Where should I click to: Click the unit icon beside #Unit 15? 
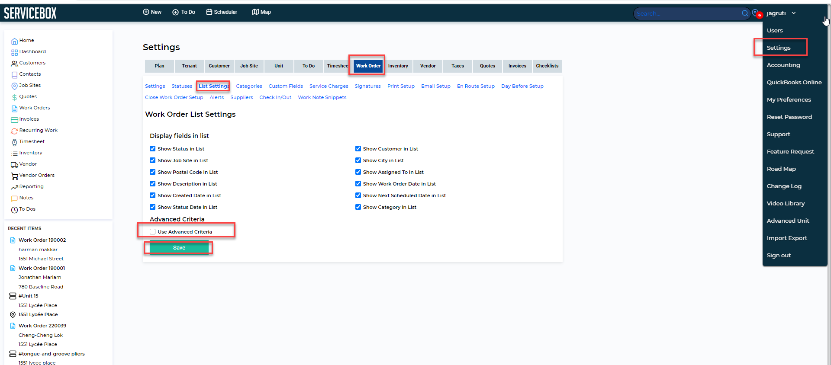[13, 296]
